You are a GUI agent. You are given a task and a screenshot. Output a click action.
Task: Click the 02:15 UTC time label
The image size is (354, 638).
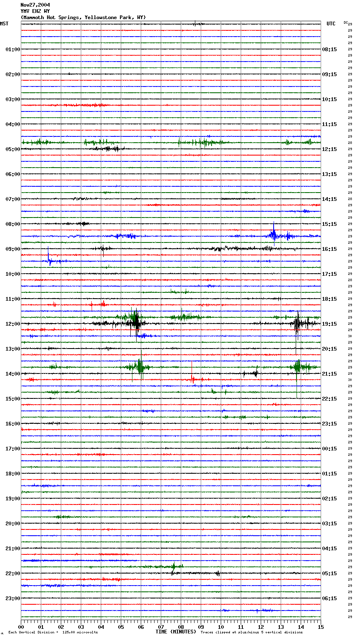329,499
